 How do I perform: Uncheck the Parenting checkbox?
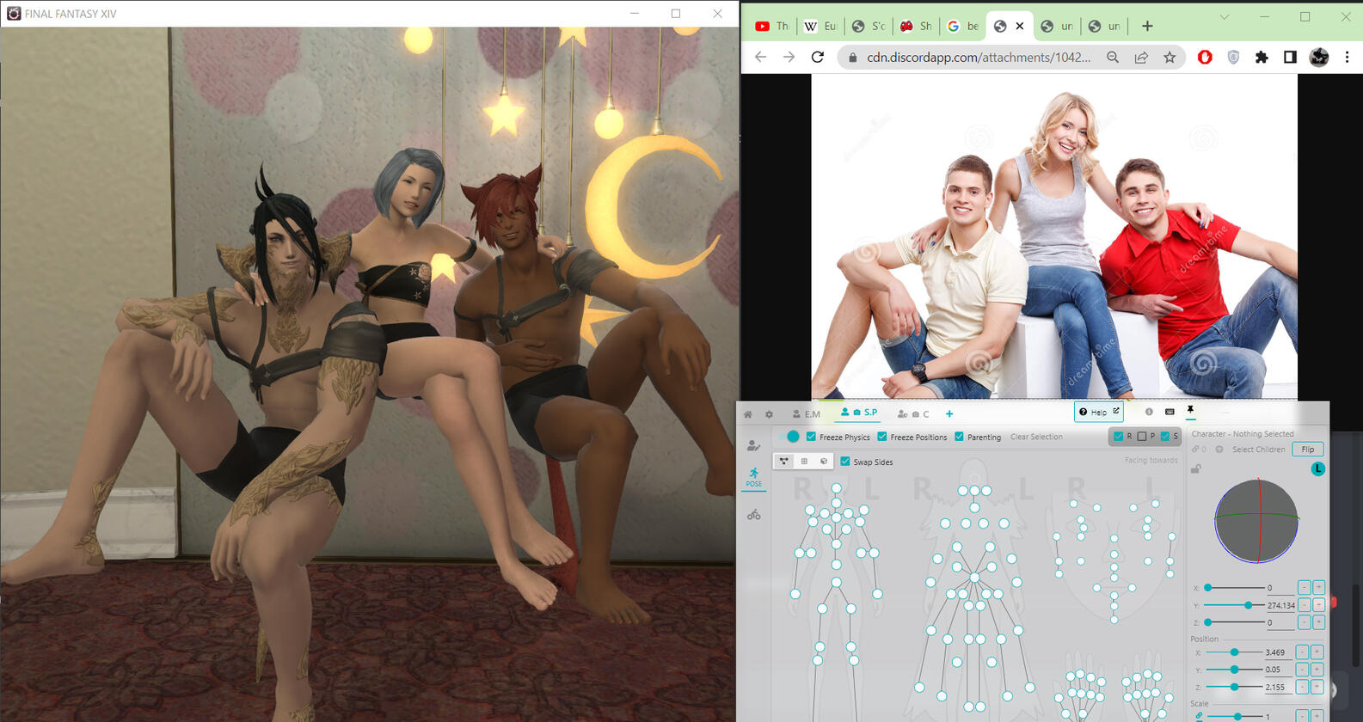coord(959,437)
